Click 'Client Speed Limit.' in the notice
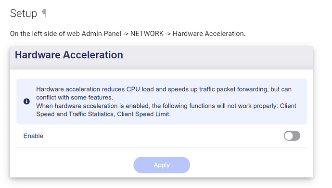The image size is (332, 188). click(x=144, y=114)
